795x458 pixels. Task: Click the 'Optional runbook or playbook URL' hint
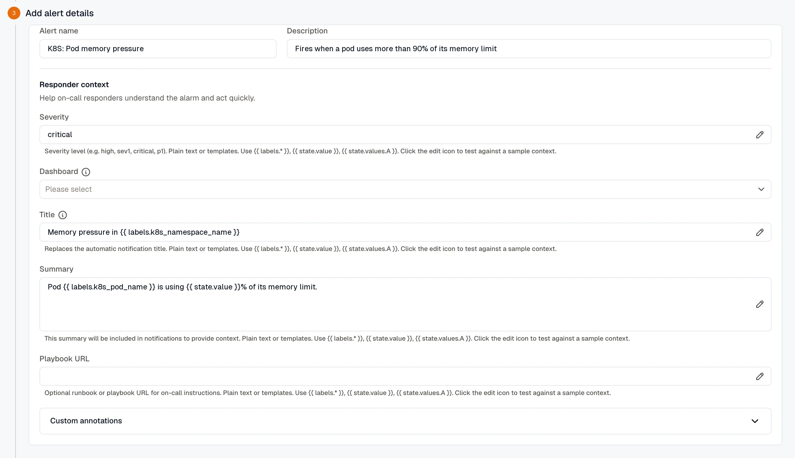click(x=328, y=393)
